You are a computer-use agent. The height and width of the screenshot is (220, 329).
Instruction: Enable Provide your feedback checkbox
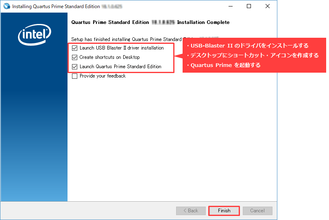click(x=74, y=76)
